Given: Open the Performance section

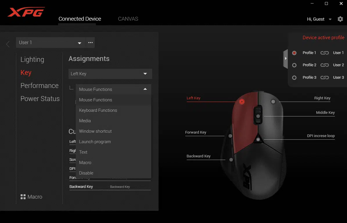Looking at the screenshot, I should 39,86.
